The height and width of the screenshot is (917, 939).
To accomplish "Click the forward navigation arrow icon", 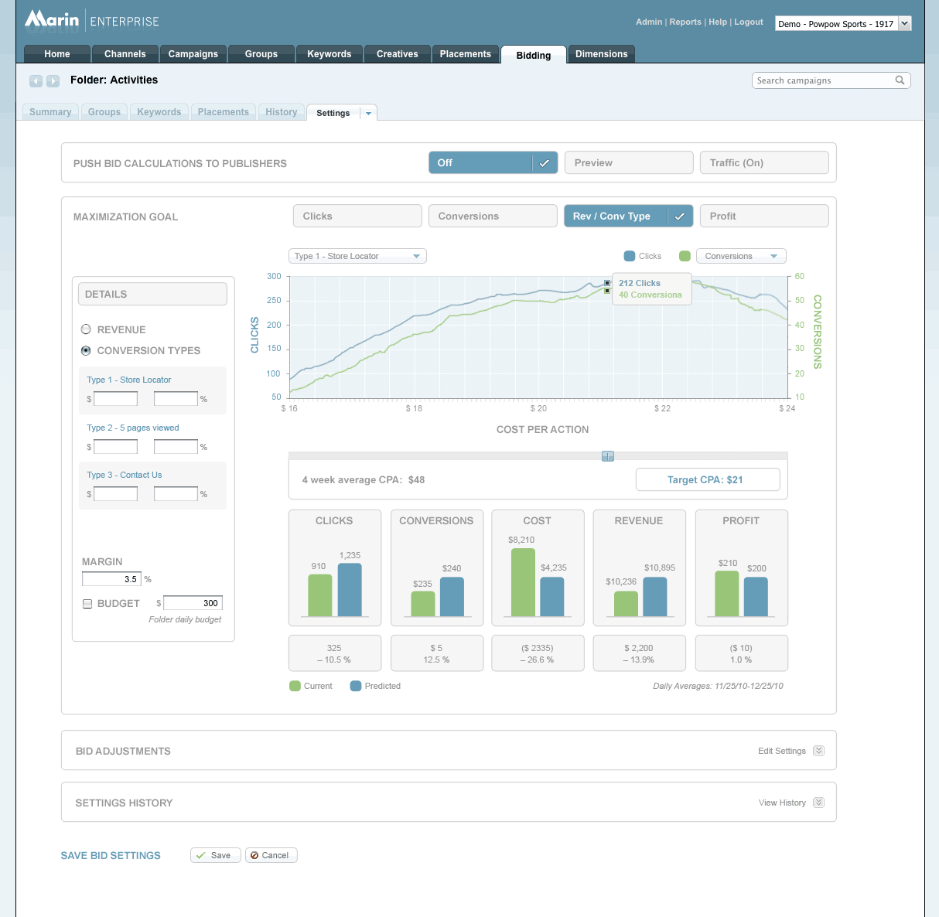I will [x=53, y=81].
